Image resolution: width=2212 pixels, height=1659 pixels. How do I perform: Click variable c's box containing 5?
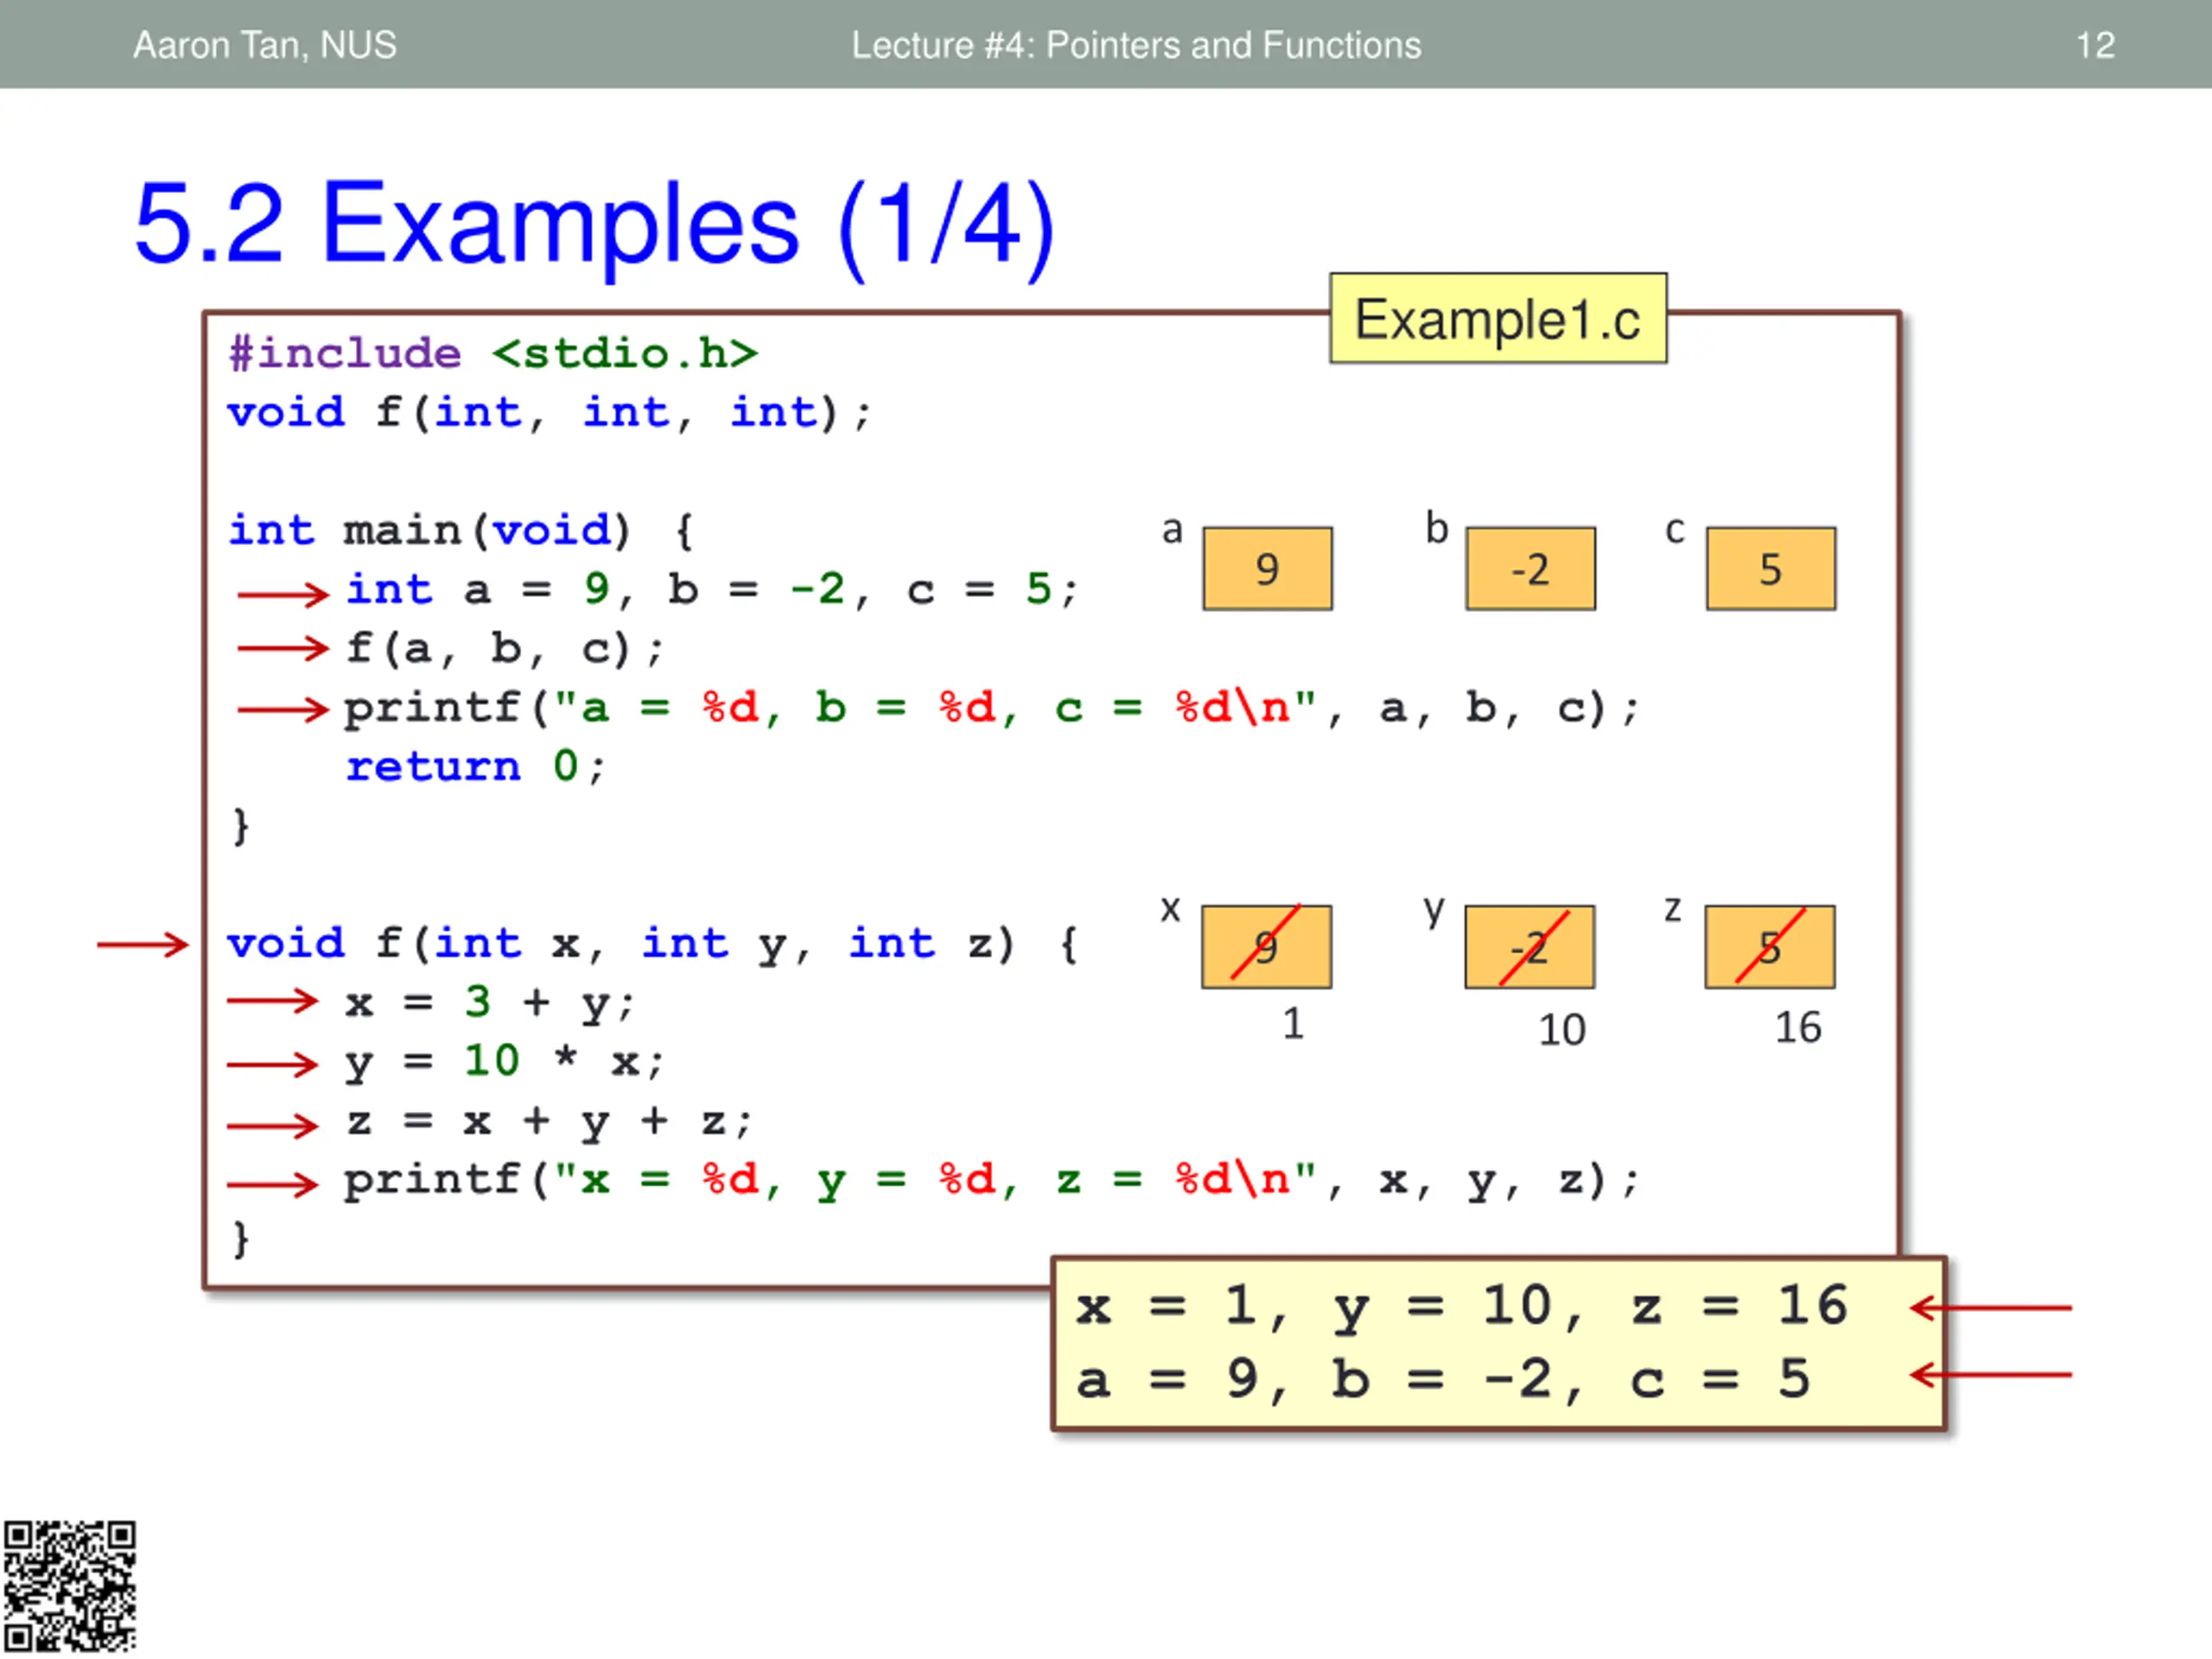coord(1770,568)
